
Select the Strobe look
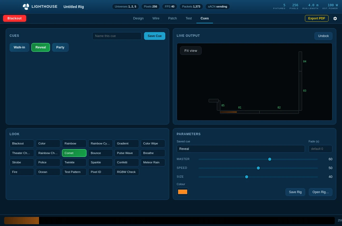22,162
